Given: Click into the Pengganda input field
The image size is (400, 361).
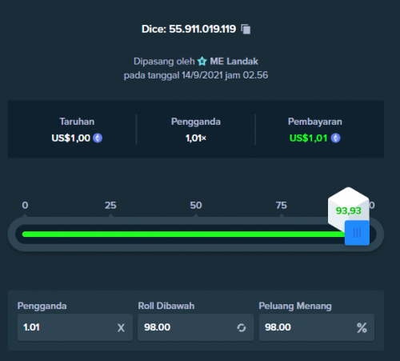Looking at the screenshot, I should [75, 327].
